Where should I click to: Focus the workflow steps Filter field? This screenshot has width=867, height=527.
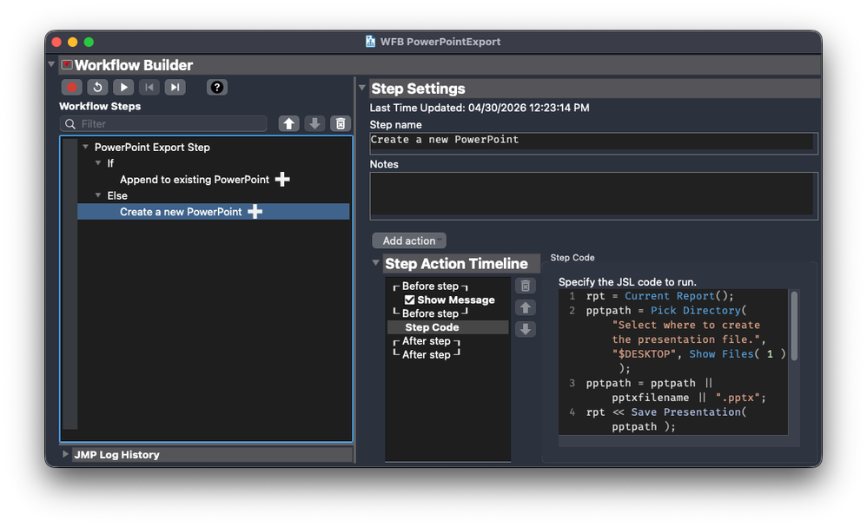(163, 124)
